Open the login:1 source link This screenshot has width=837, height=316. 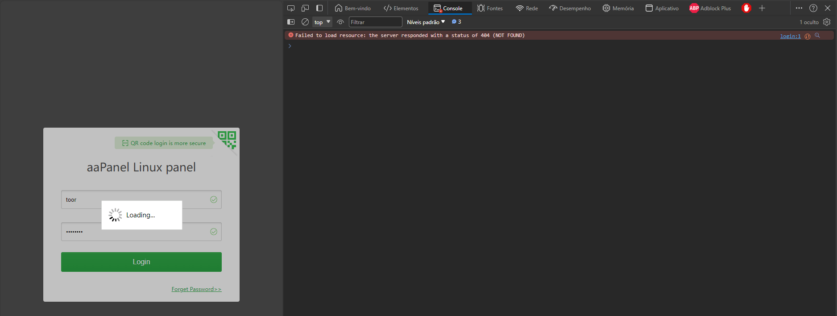tap(790, 36)
